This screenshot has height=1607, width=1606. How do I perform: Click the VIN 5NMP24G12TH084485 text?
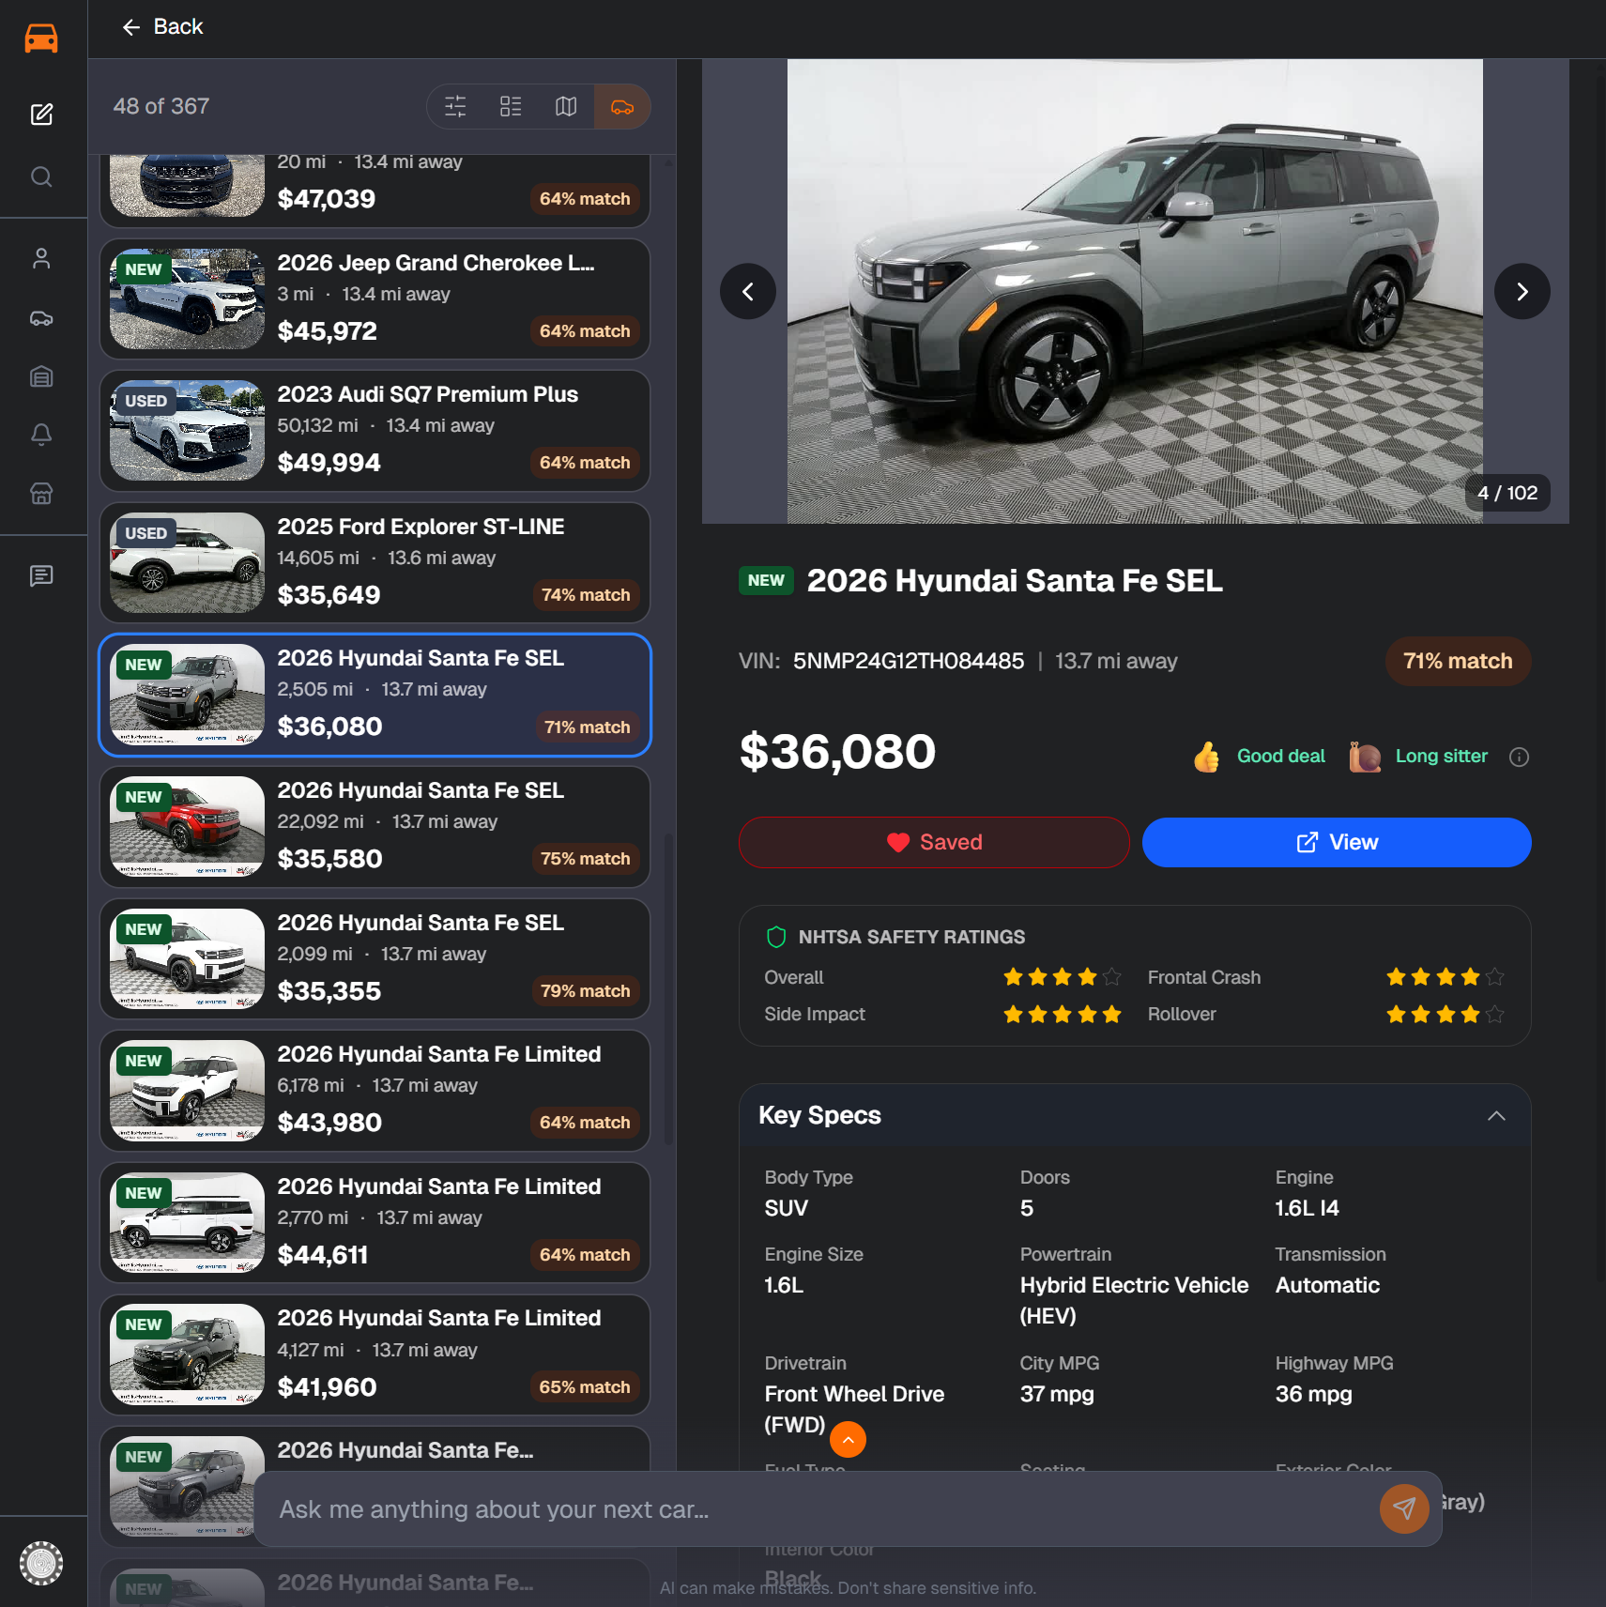click(x=908, y=662)
